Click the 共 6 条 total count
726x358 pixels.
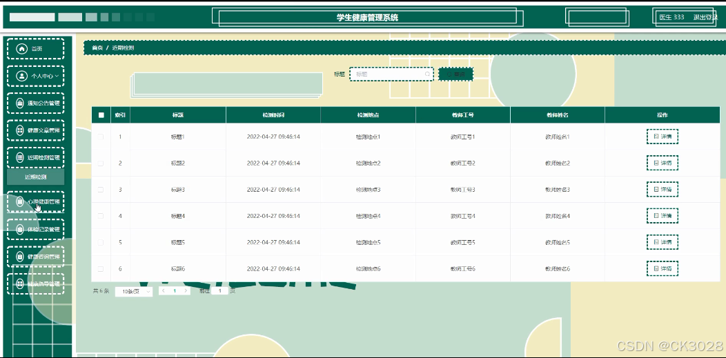[x=101, y=291]
